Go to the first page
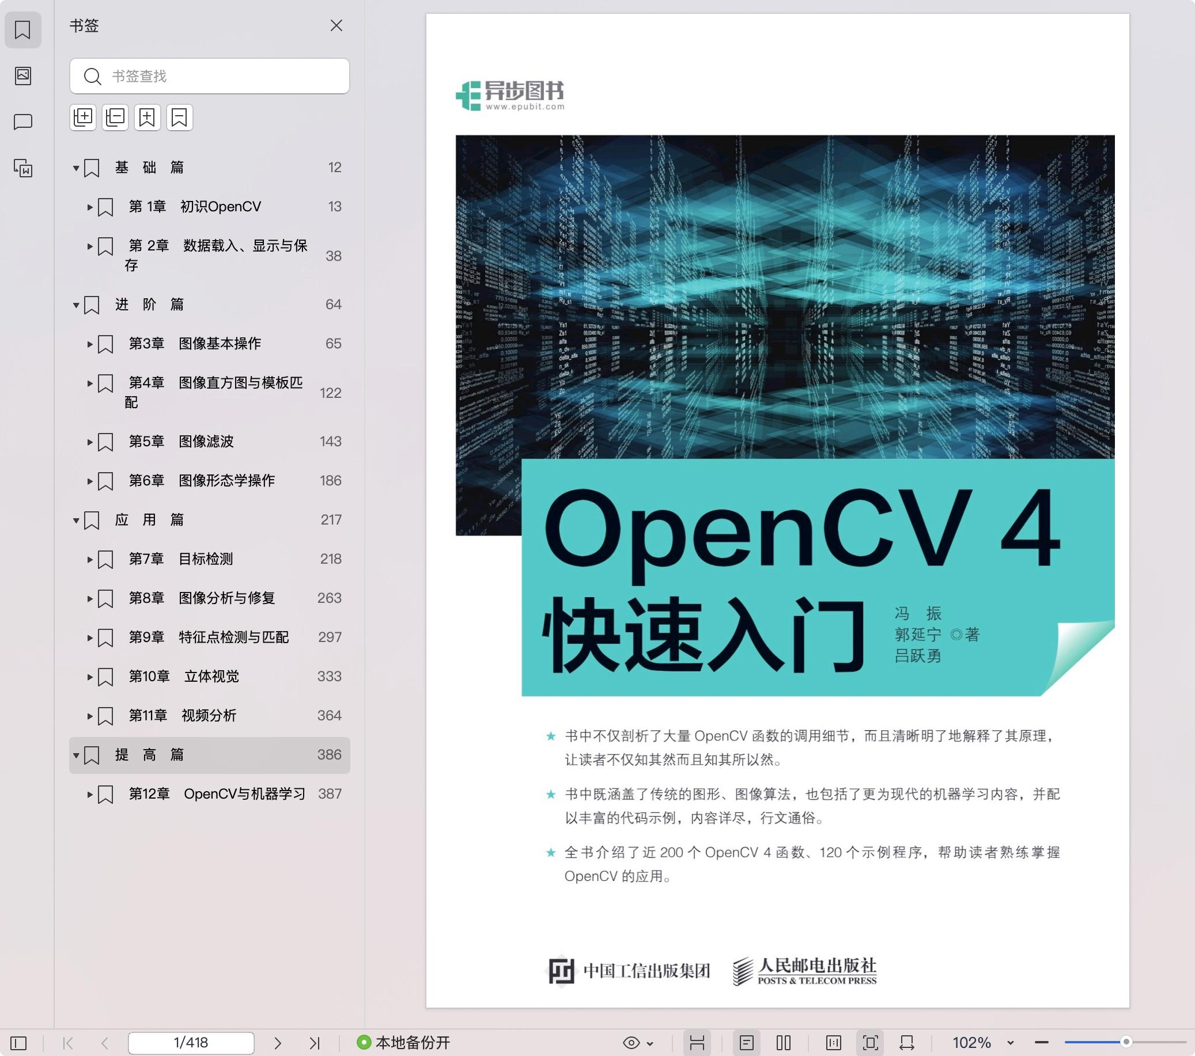 (x=68, y=1043)
